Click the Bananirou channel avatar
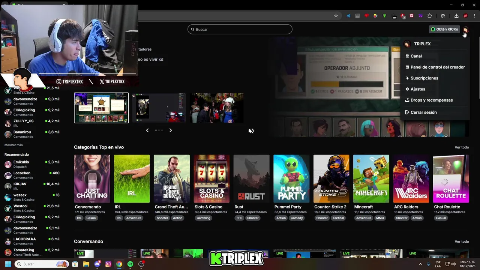This screenshot has height=270, width=480. [x=8, y=134]
